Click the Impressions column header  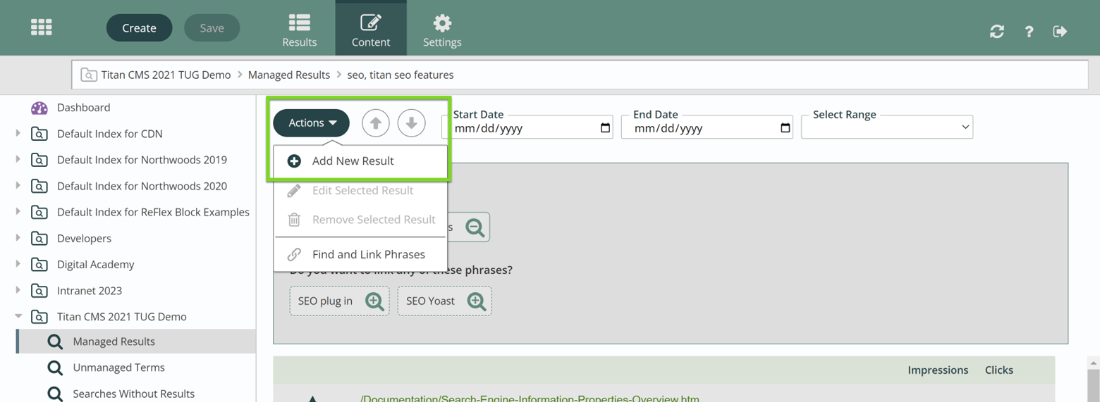click(938, 370)
